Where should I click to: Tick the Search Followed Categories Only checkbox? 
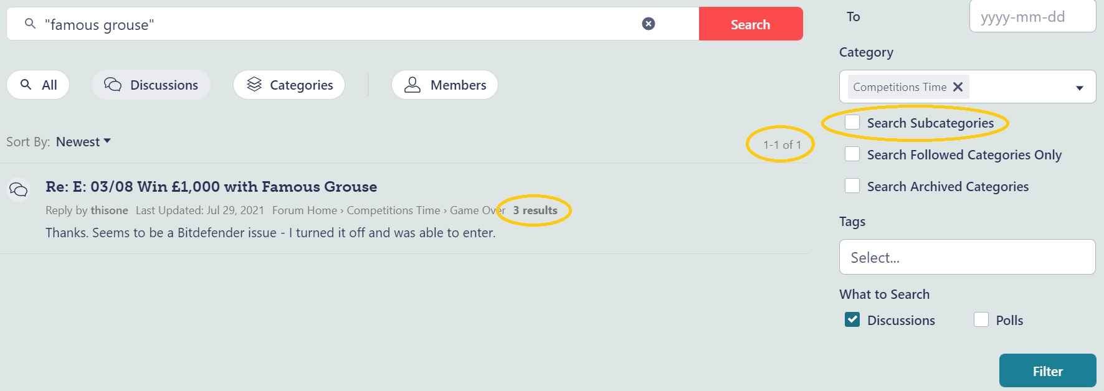point(852,154)
